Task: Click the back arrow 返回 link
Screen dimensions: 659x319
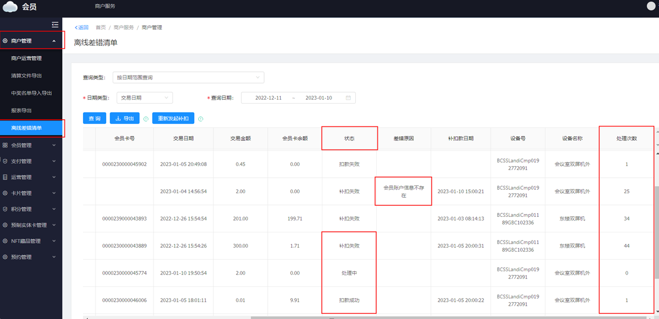Action: 81,28
